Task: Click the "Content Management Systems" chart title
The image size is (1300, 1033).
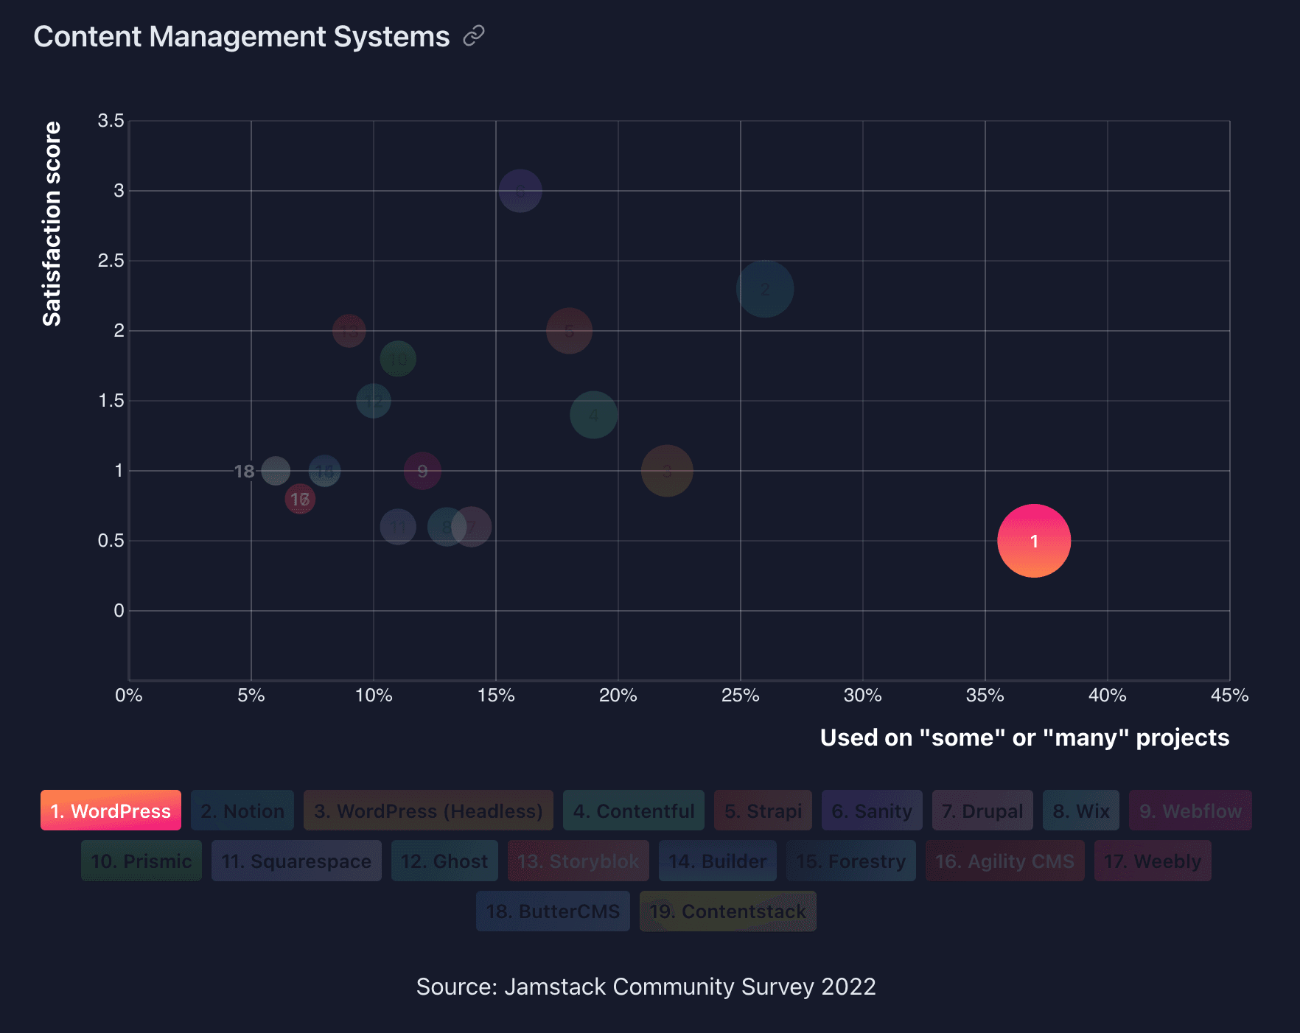Action: click(x=242, y=36)
